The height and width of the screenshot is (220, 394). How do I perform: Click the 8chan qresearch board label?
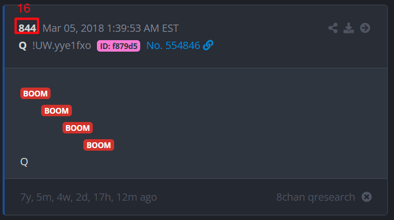tap(316, 197)
